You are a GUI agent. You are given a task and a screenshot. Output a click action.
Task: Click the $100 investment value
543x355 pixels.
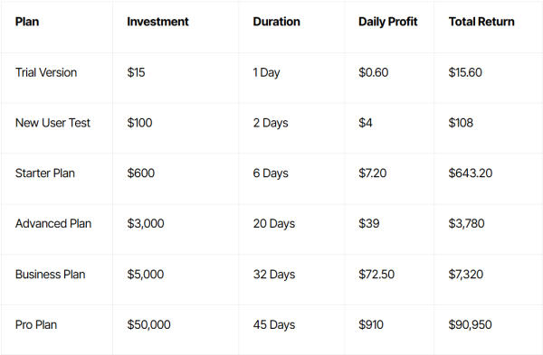pos(139,123)
